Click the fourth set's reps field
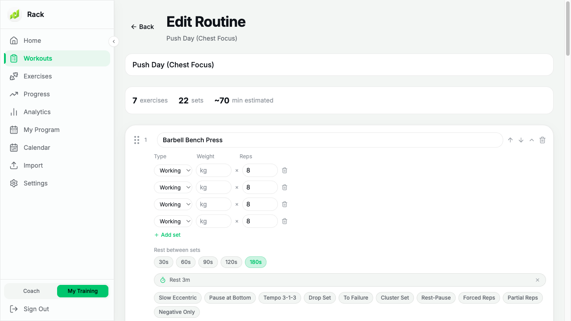The width and height of the screenshot is (571, 321). [x=260, y=221]
